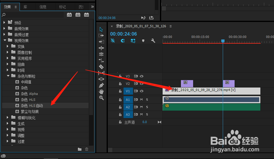Select the Slide tool
The image size is (274, 159).
(x=101, y=79)
